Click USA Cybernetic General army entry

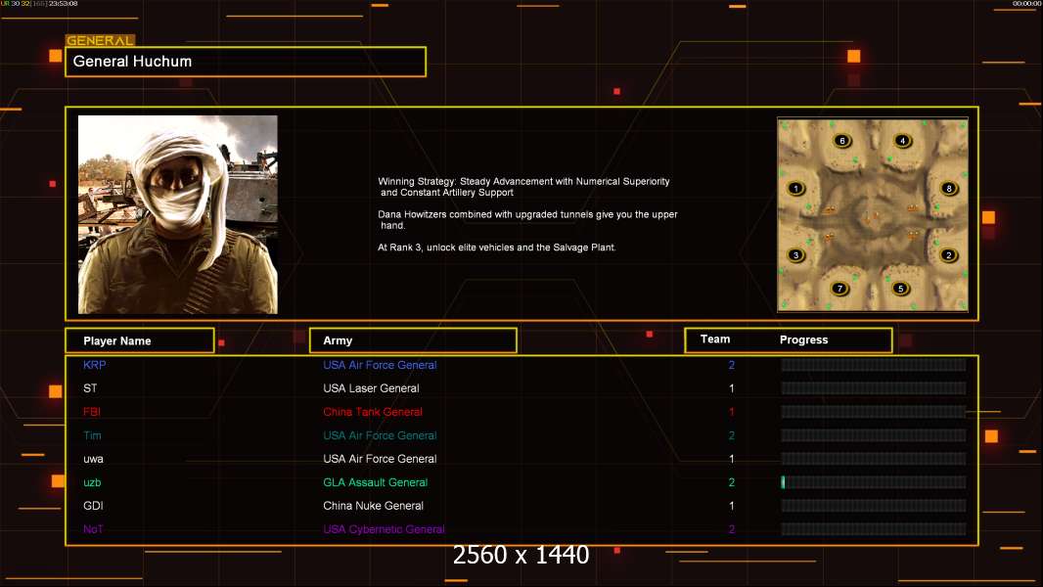[384, 529]
